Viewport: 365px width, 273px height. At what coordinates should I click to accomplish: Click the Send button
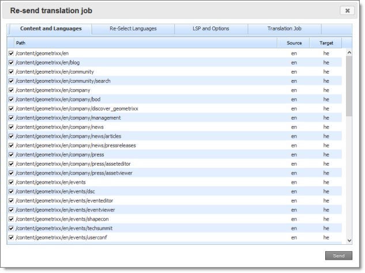coord(338,256)
